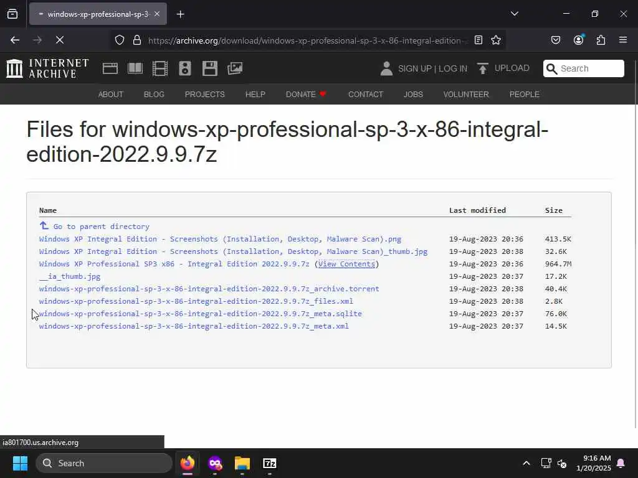Click the user avatar icon
638x478 pixels.
coord(386,68)
